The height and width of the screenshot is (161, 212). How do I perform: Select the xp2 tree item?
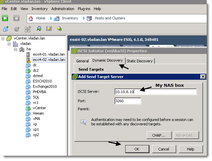(36, 135)
